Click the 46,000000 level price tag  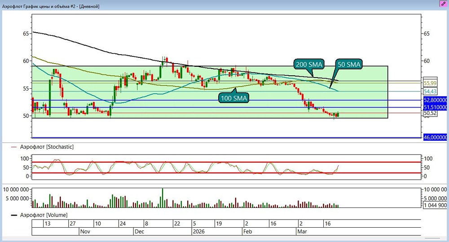coord(435,138)
